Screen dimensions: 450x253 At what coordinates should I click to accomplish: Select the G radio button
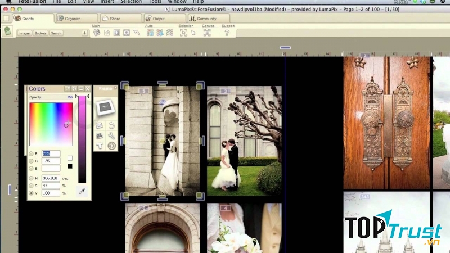coord(31,161)
